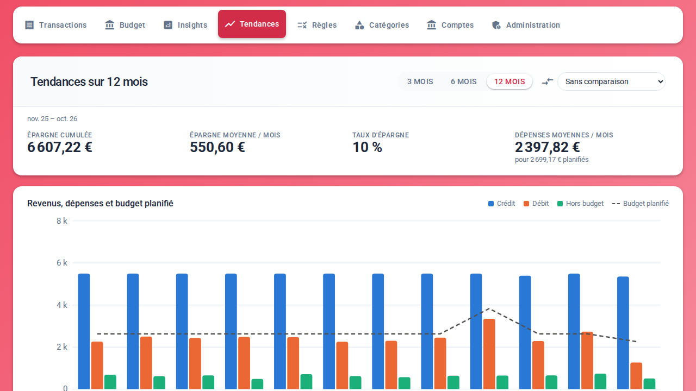696x391 pixels.
Task: Click the comparison arrows icon
Action: pos(548,81)
